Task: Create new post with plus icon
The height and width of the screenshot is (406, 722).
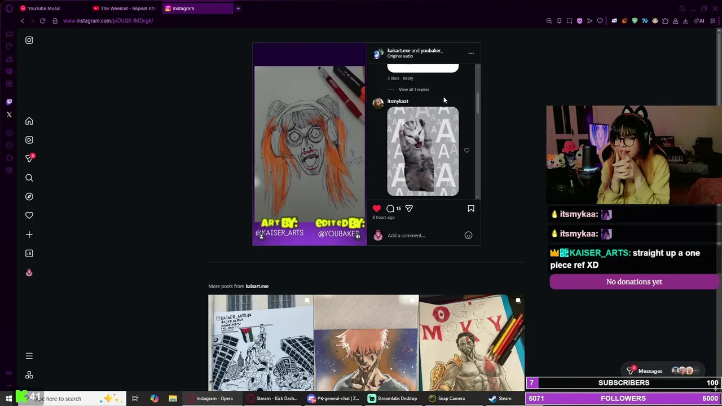Action: pyautogui.click(x=29, y=235)
